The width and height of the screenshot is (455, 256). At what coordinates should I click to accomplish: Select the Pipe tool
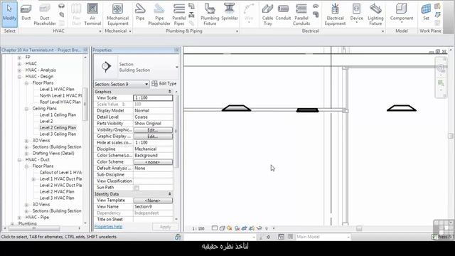pyautogui.click(x=140, y=13)
